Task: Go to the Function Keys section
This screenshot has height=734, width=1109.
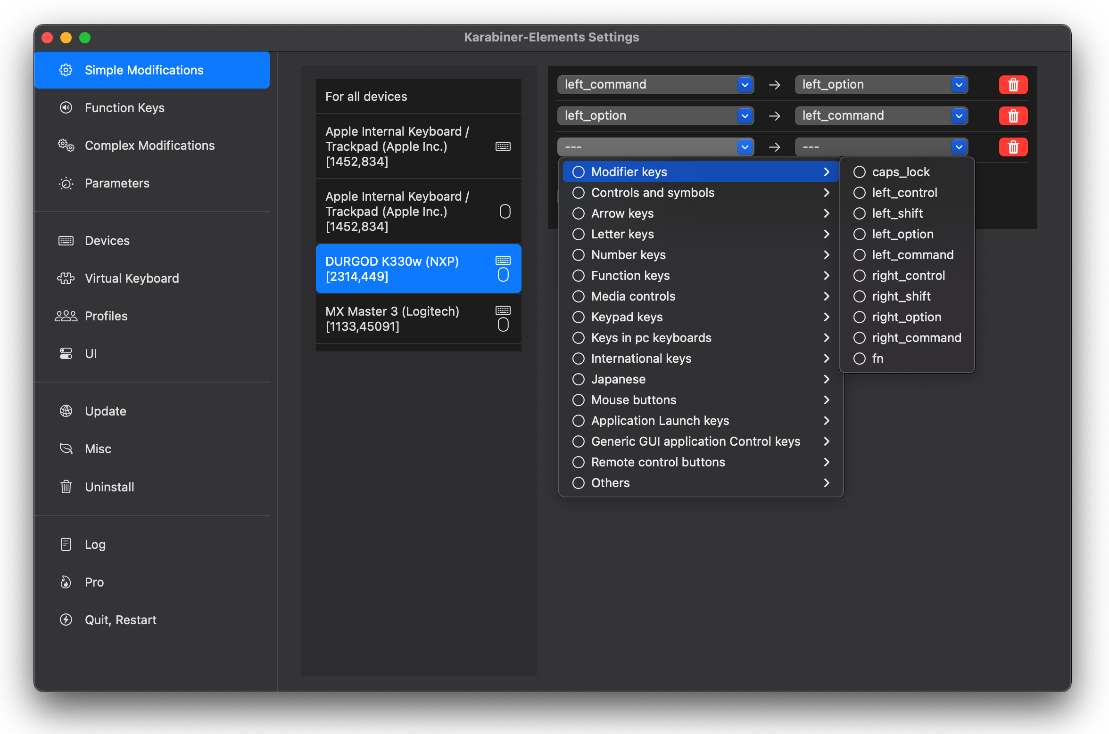Action: tap(124, 108)
